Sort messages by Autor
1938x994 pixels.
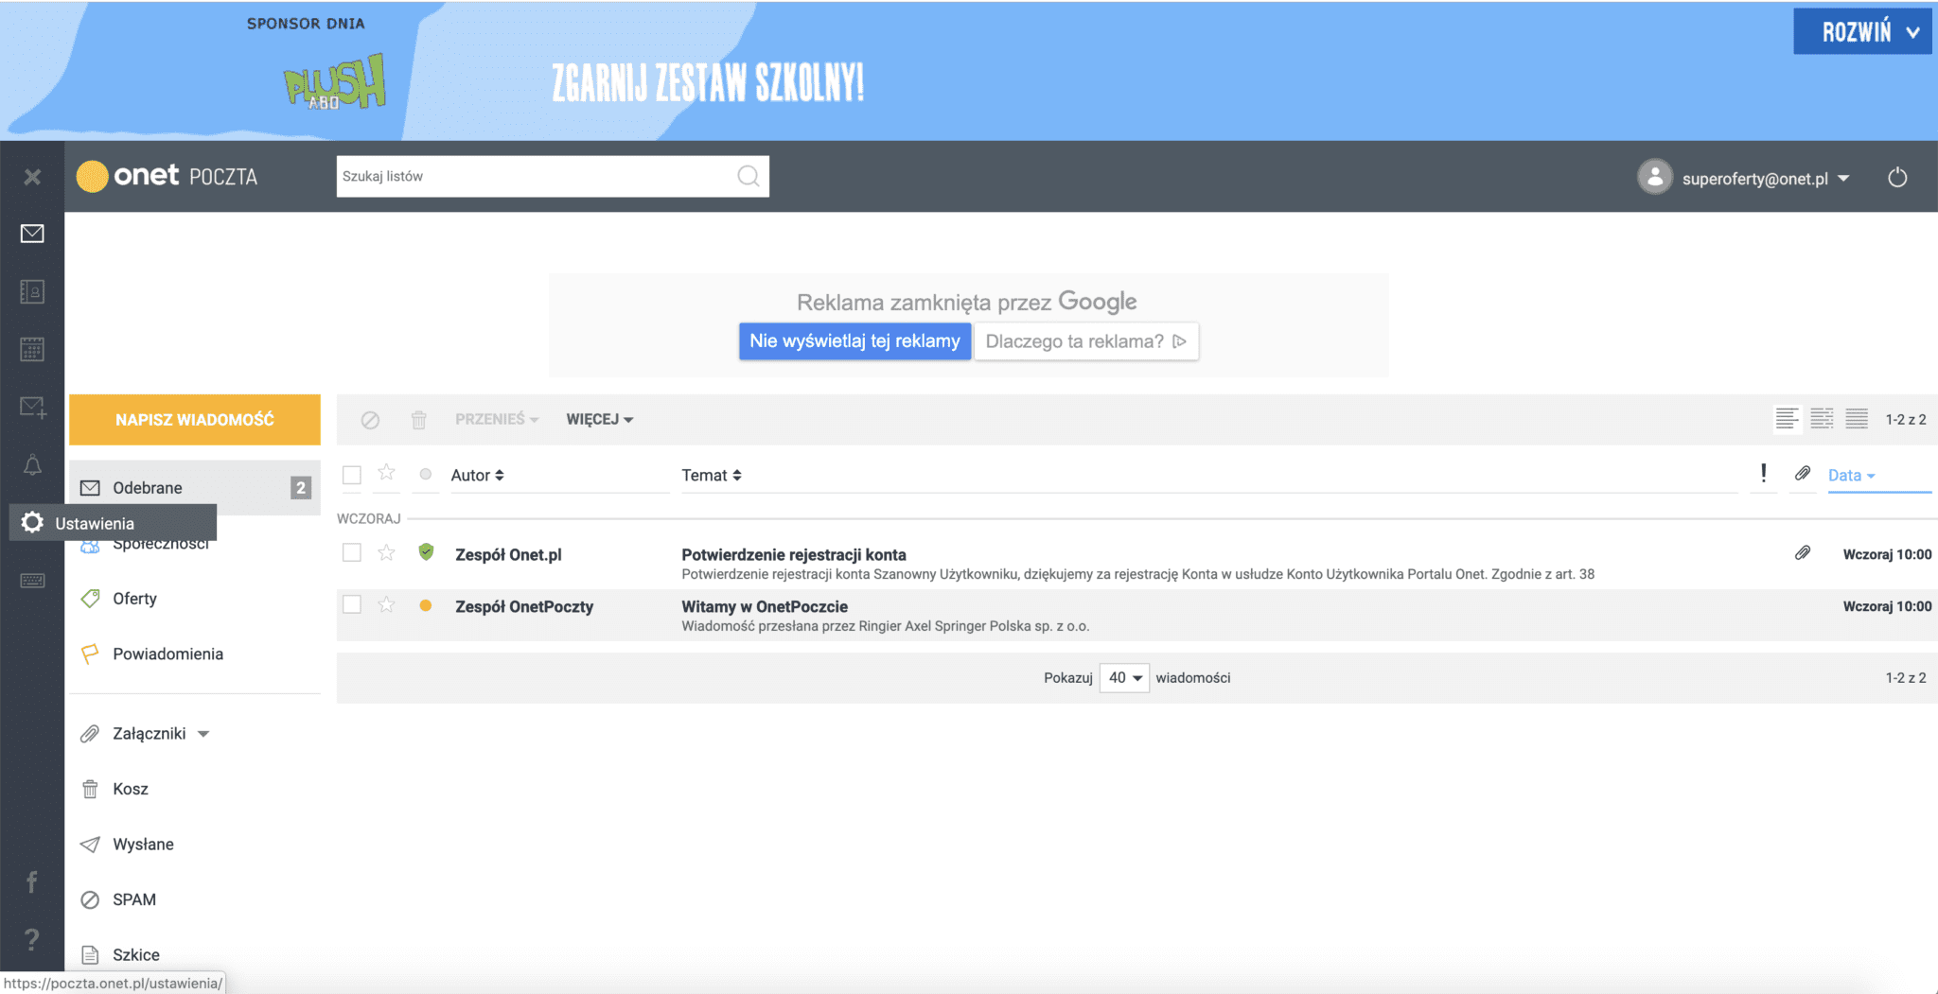coord(477,475)
